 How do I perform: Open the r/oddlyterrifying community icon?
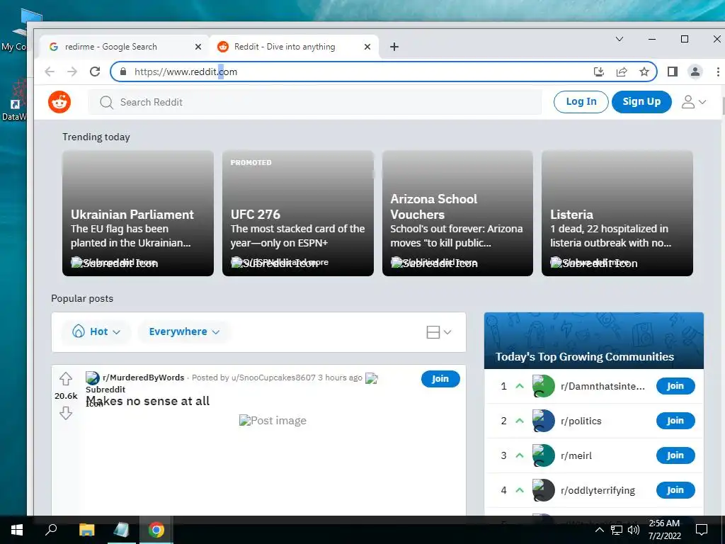(543, 490)
